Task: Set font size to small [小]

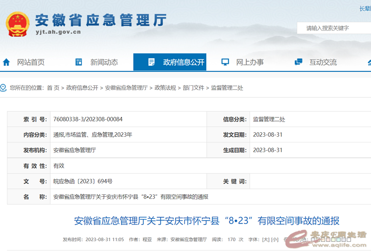Action: 275,240
